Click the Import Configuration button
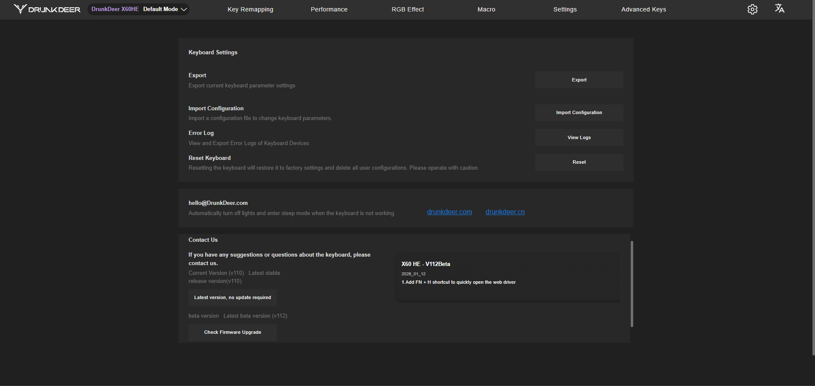 [x=579, y=113]
